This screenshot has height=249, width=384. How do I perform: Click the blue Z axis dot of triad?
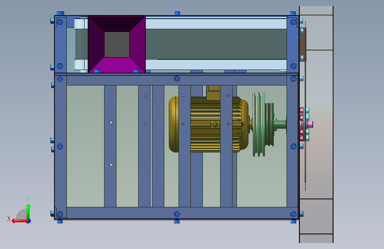click(x=29, y=221)
